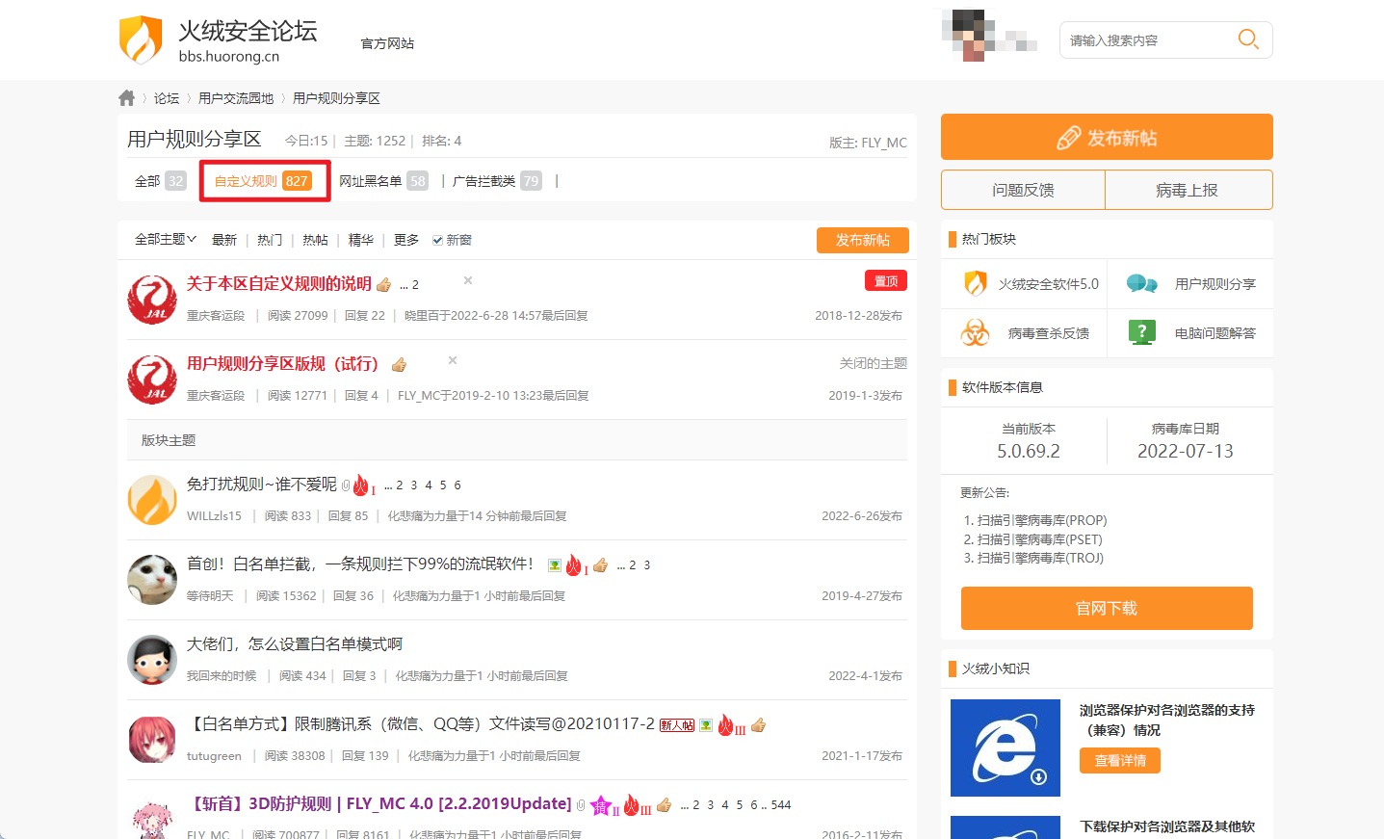Dismiss the pinned 关于本区自定义规则的说明 topic
Viewport: 1384px width, 839px height.
pos(467,280)
